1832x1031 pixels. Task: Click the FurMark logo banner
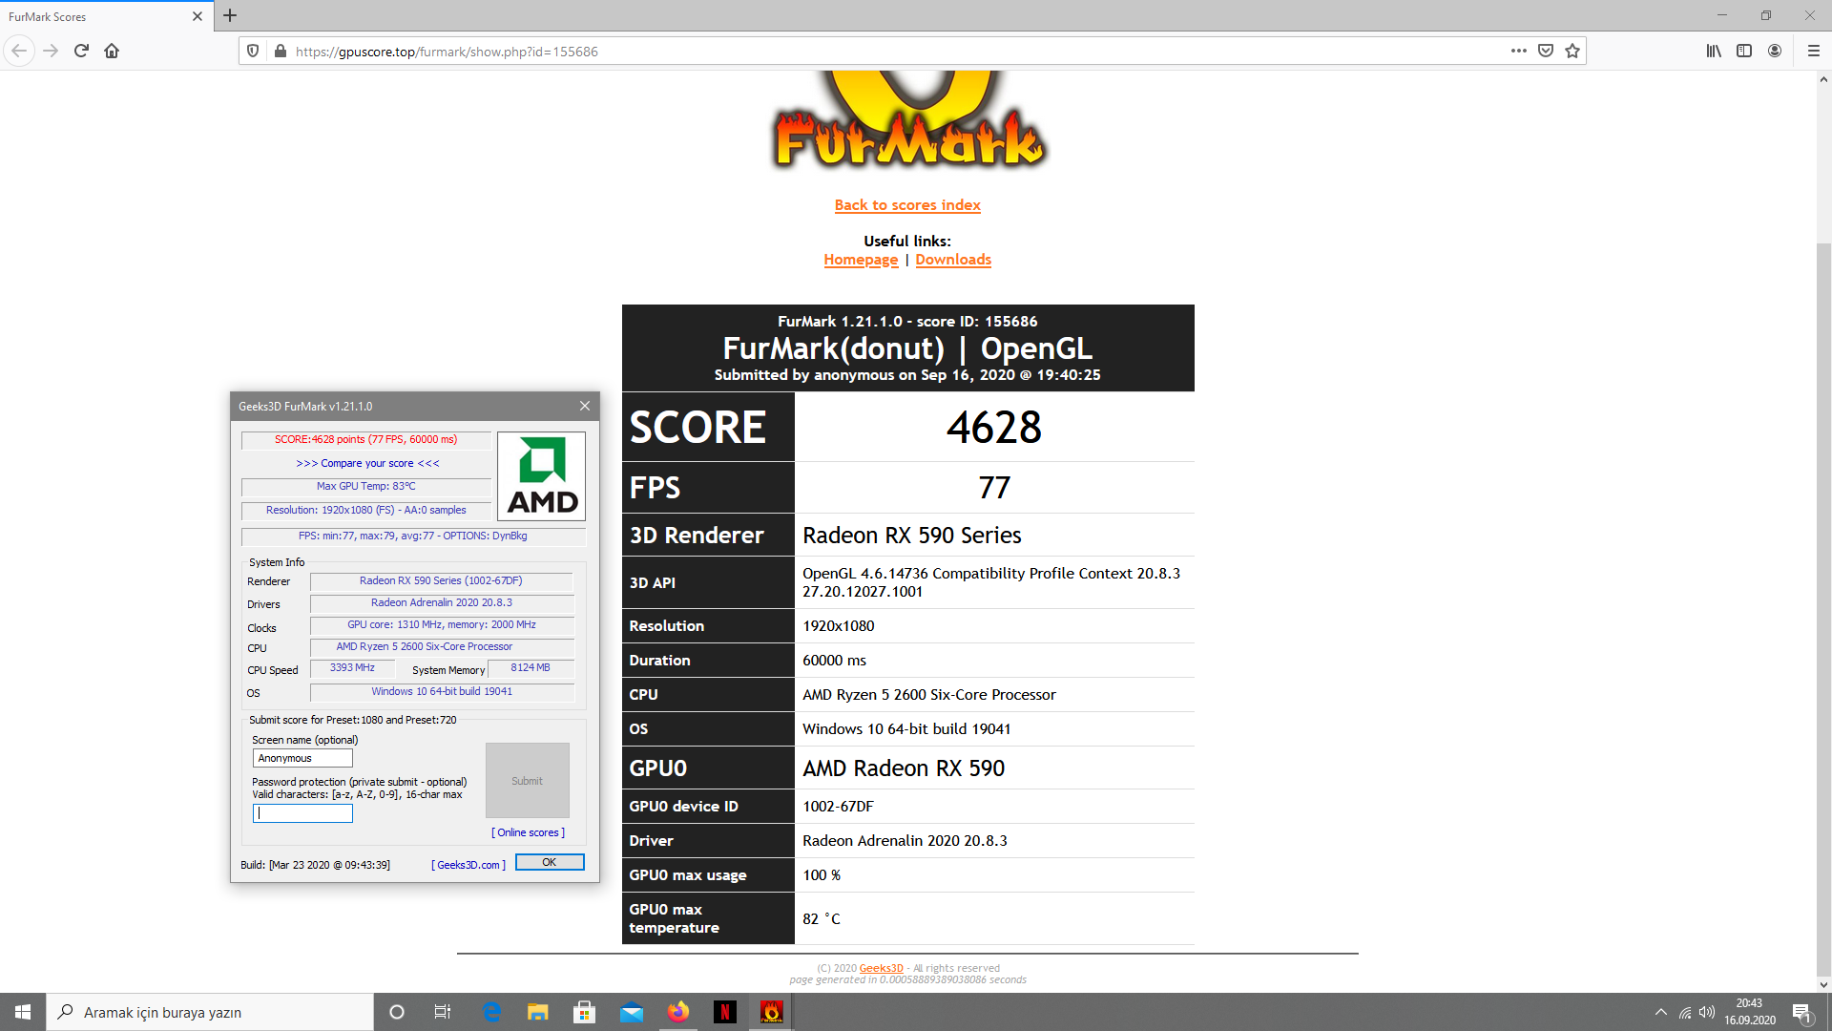click(x=908, y=122)
